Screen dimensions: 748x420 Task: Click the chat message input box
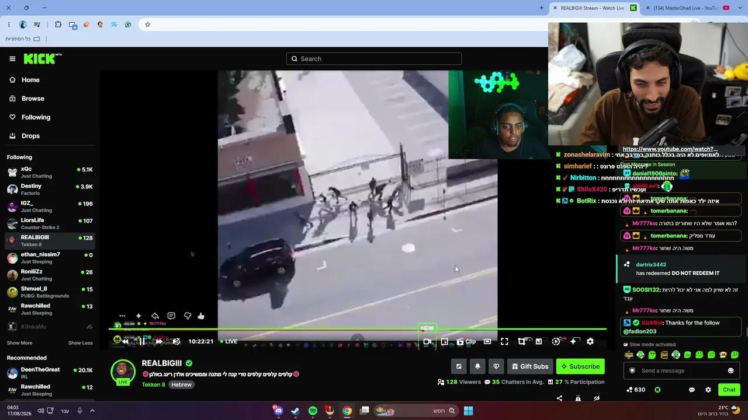682,371
